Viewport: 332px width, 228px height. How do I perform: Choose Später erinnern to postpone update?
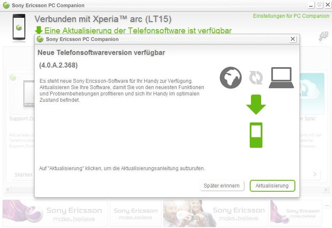(222, 186)
